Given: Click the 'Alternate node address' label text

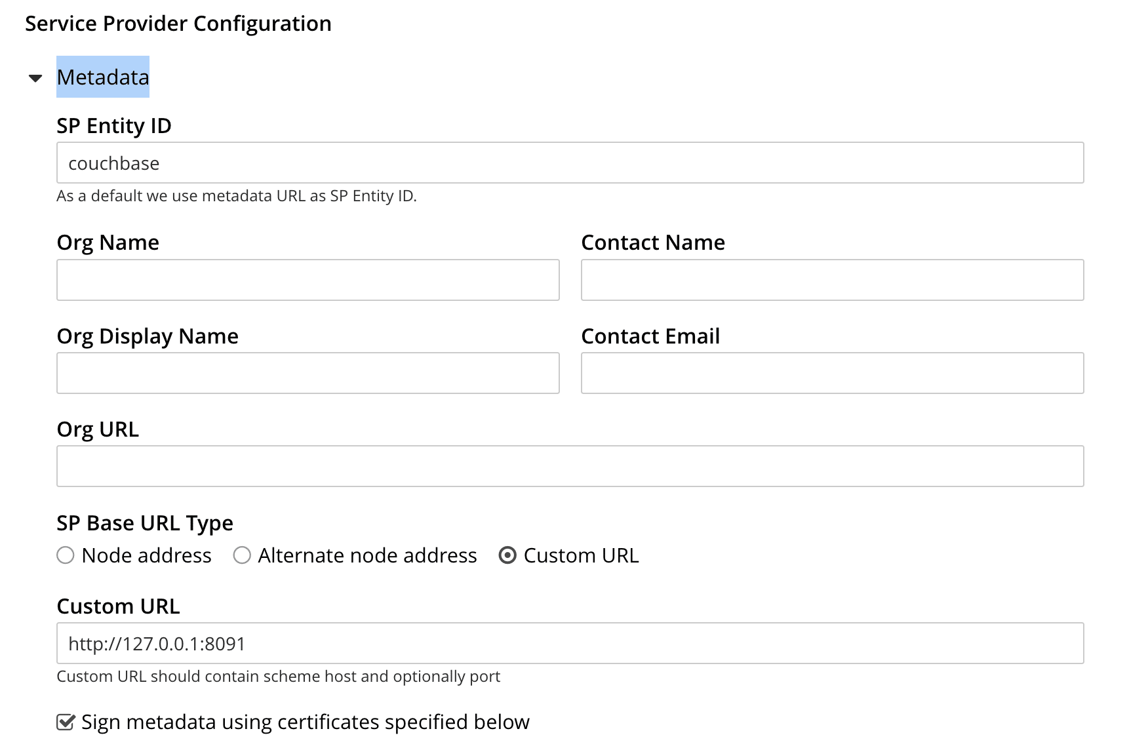Looking at the screenshot, I should 367,555.
